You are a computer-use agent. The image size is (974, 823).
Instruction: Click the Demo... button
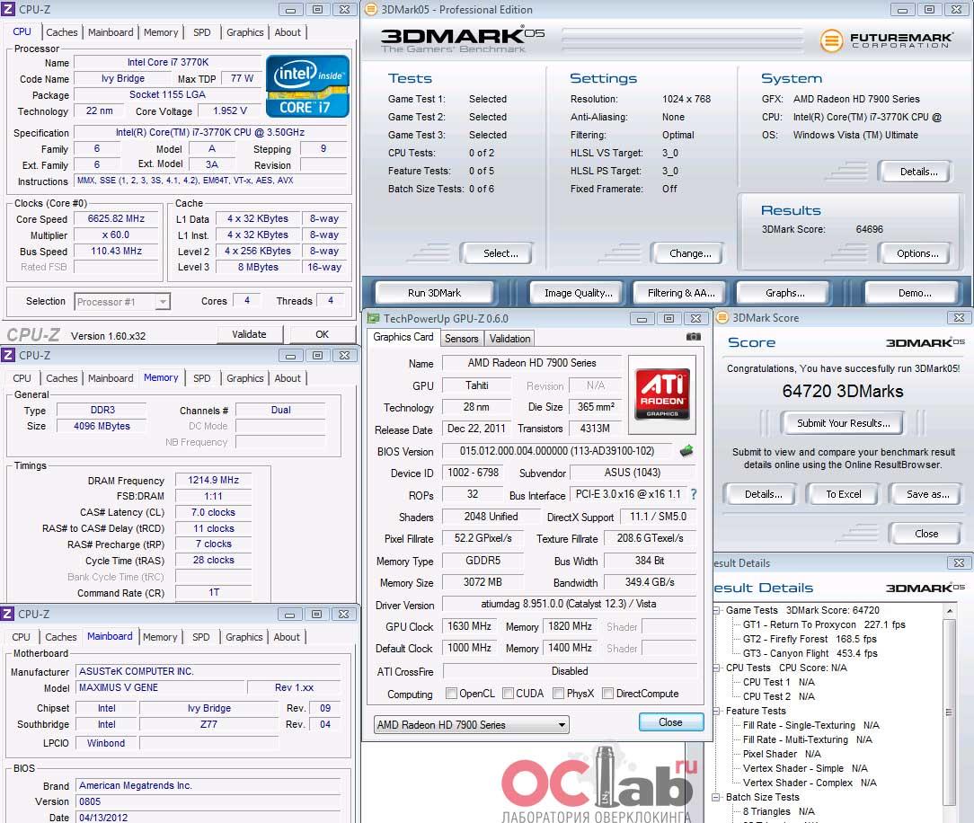coord(915,293)
